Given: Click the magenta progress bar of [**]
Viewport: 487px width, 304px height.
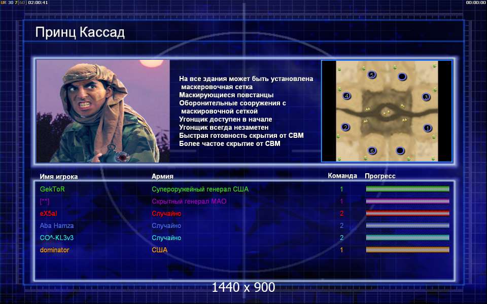Looking at the screenshot, I should click(407, 201).
